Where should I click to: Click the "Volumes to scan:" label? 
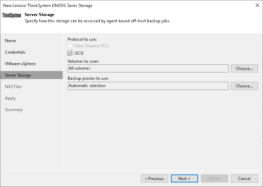[x=83, y=61]
